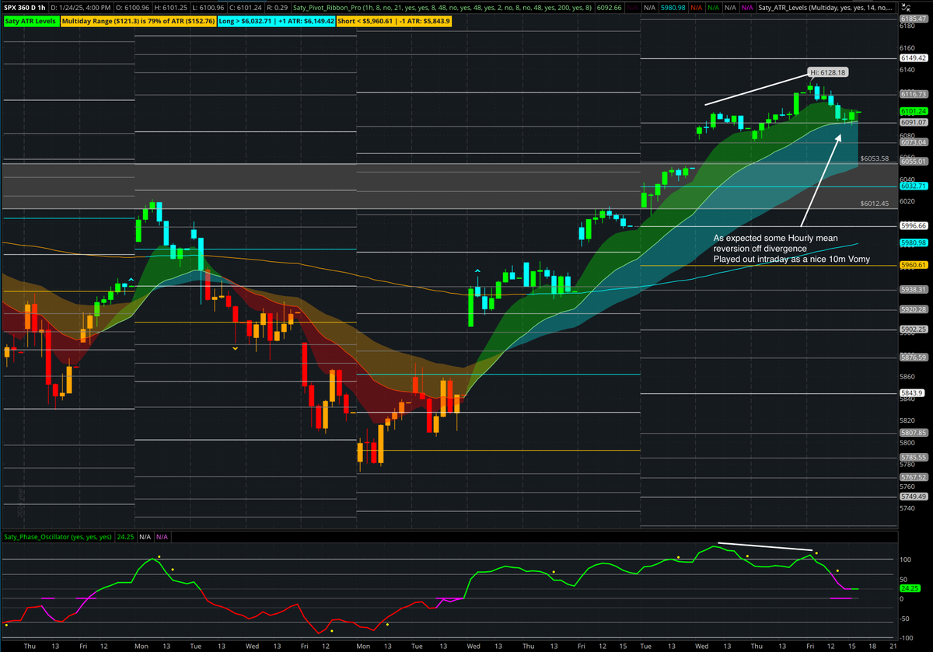The image size is (933, 652).
Task: Click the 5920.28 price axis bubble
Action: click(x=913, y=309)
